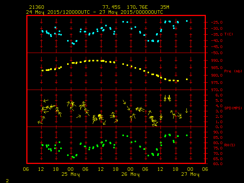Select the start time 24 May 2015/120000UTC
244x183 pixels.
point(58,12)
